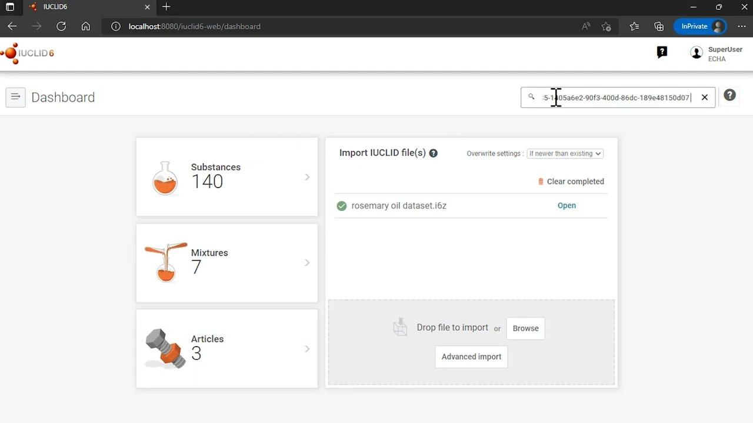Open the help chat question icon

click(x=662, y=52)
